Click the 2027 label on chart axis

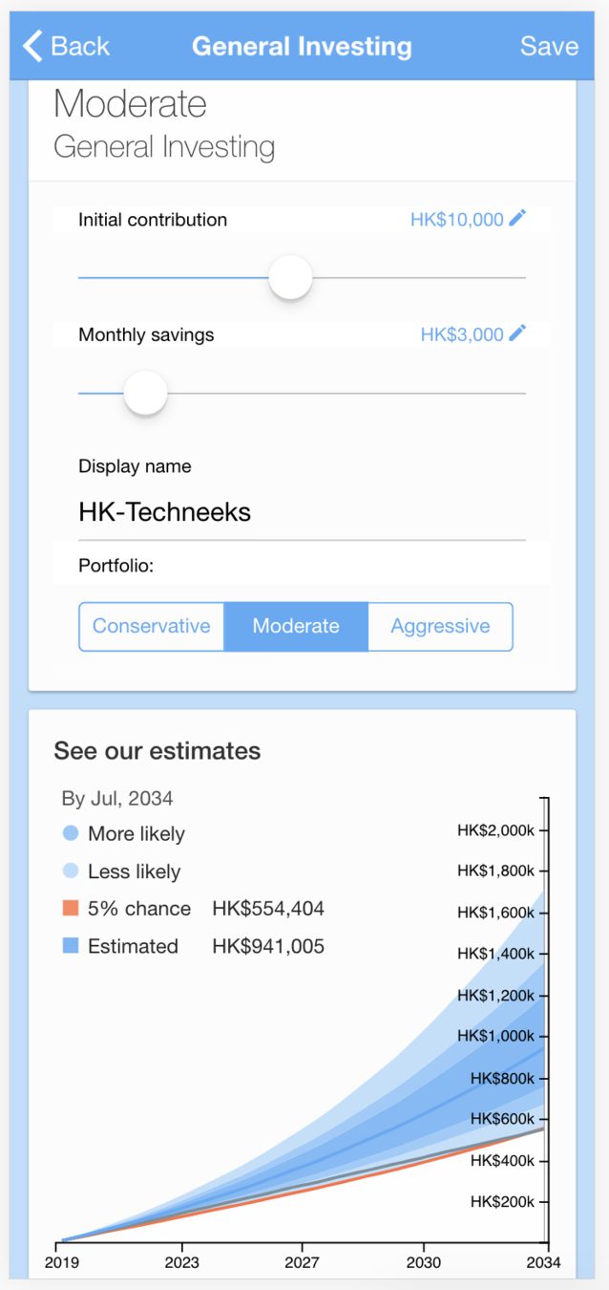click(x=302, y=1262)
